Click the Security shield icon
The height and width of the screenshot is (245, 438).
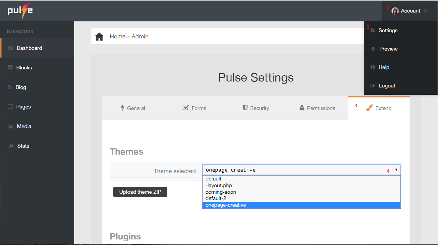click(x=245, y=108)
